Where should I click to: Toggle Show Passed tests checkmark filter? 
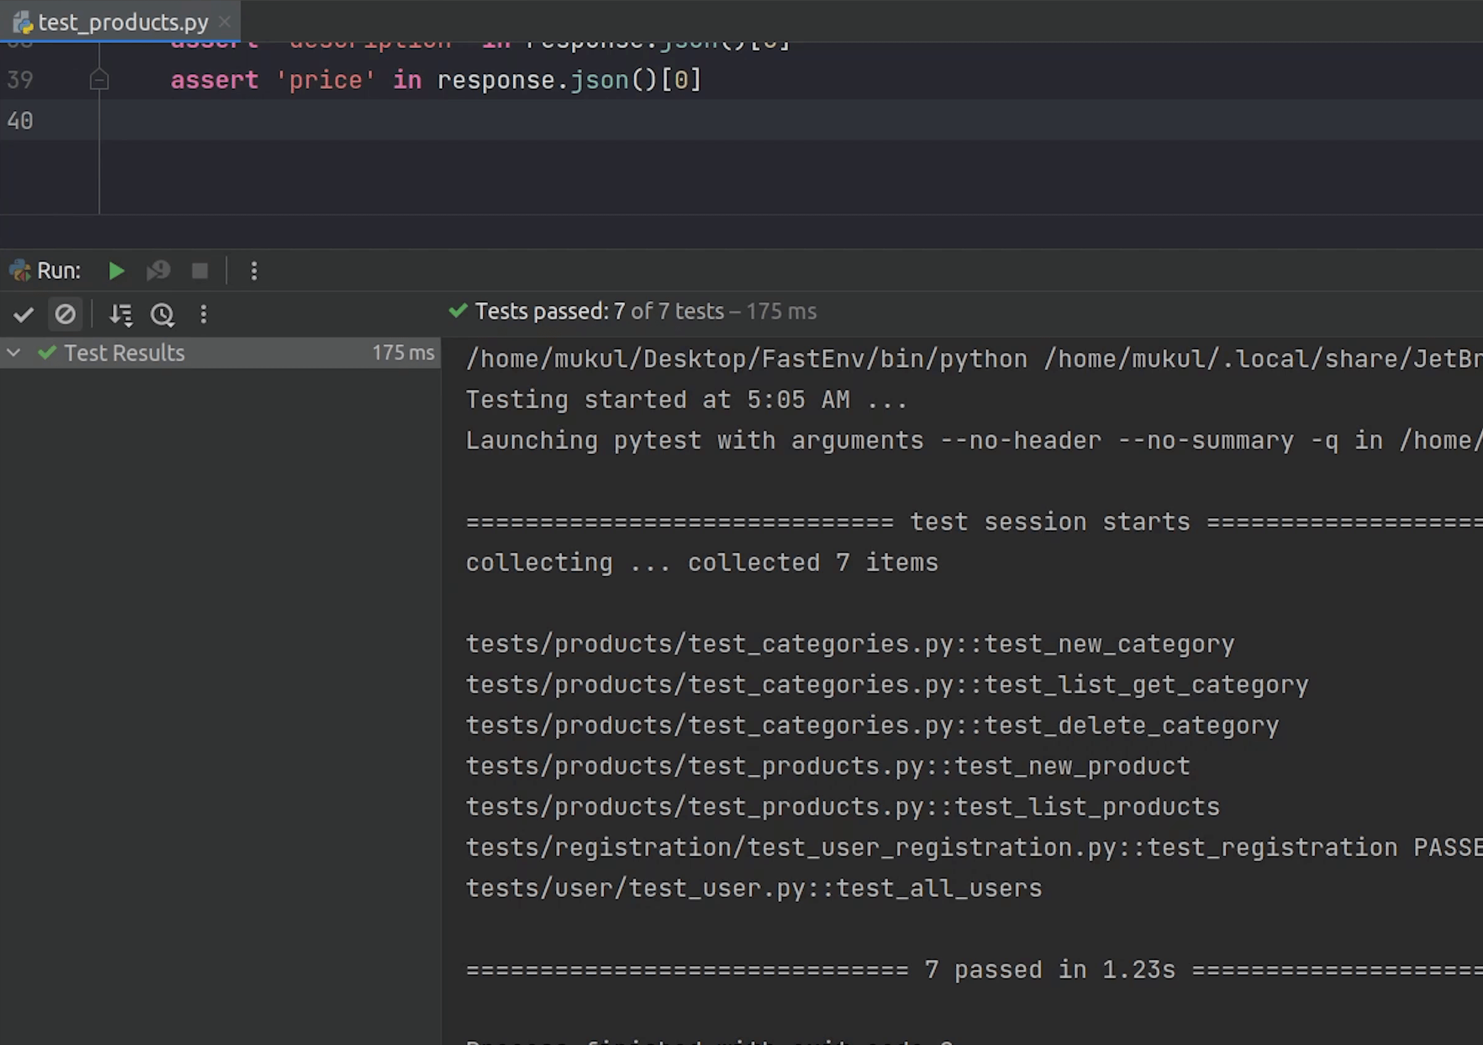click(23, 315)
